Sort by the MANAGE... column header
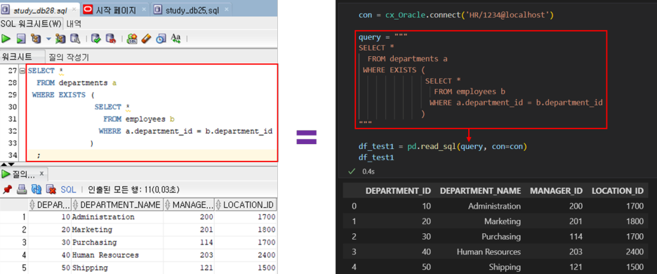657x274 pixels. 189,204
